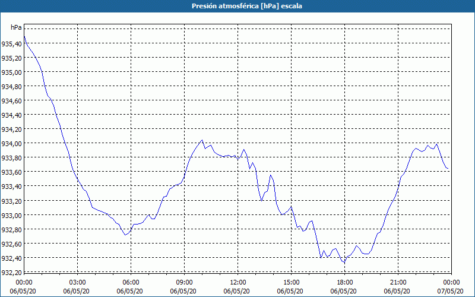The height and width of the screenshot is (297, 475).
Task: Click the 933,40 y-axis value
Action: point(11,187)
